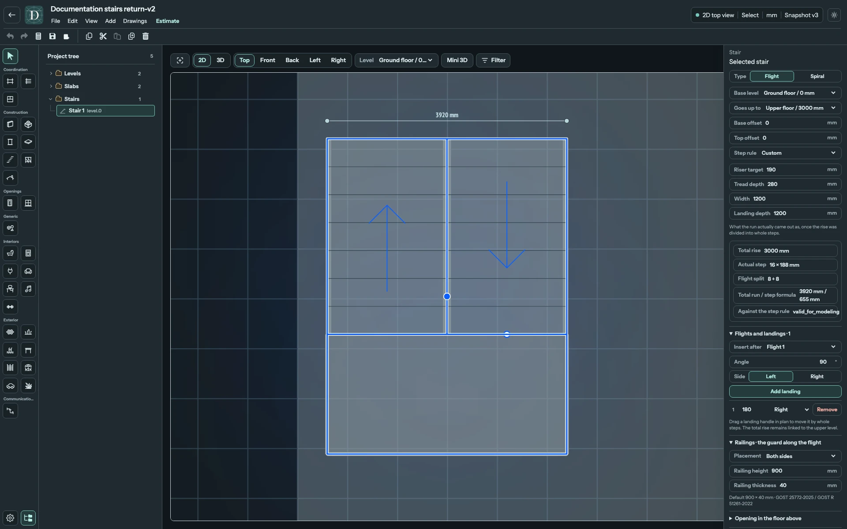This screenshot has width=847, height=529.
Task: Open the Filter button
Action: pos(493,60)
